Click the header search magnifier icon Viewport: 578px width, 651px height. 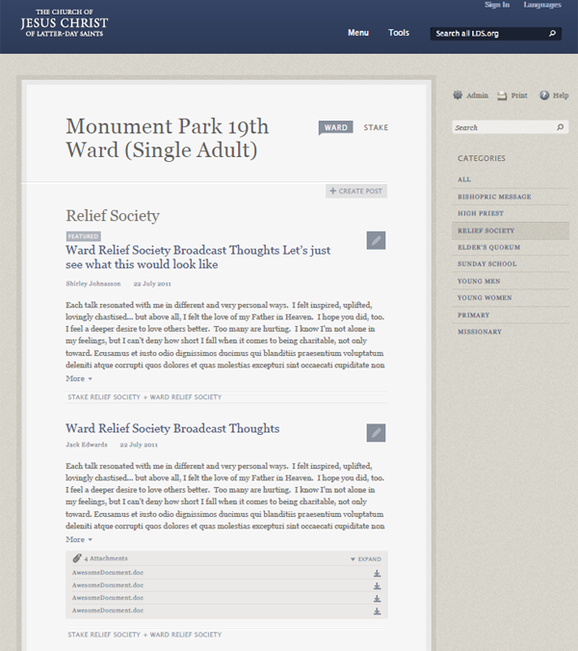552,33
